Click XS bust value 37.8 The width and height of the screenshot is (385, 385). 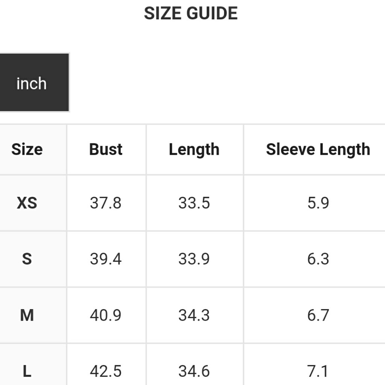coord(106,203)
